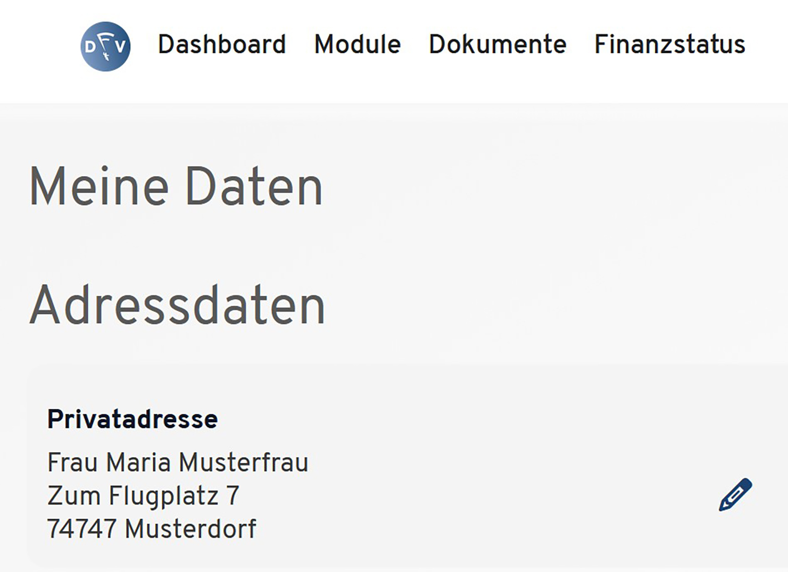Go to Module in the navigation
Viewport: 788px width, 572px height.
click(x=358, y=44)
